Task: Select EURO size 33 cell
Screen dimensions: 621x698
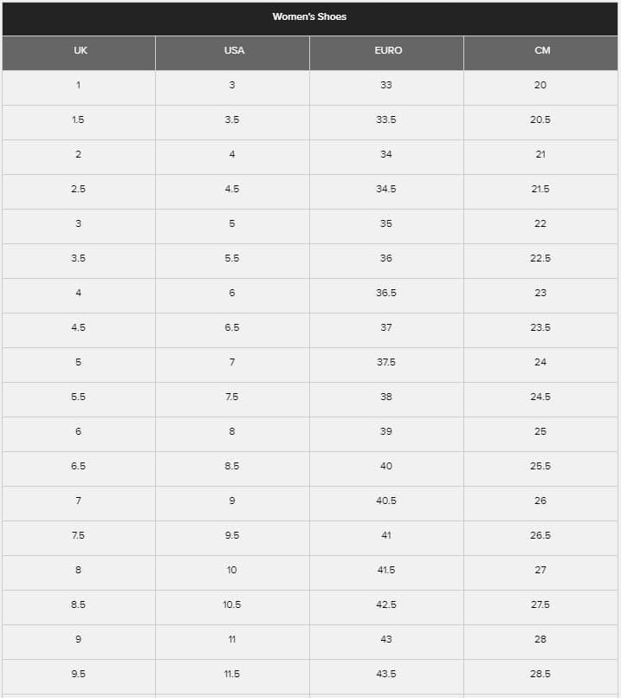Action: click(x=386, y=85)
